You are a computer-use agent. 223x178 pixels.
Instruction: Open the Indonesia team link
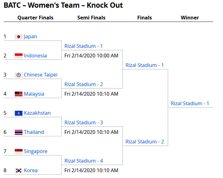click(x=35, y=56)
